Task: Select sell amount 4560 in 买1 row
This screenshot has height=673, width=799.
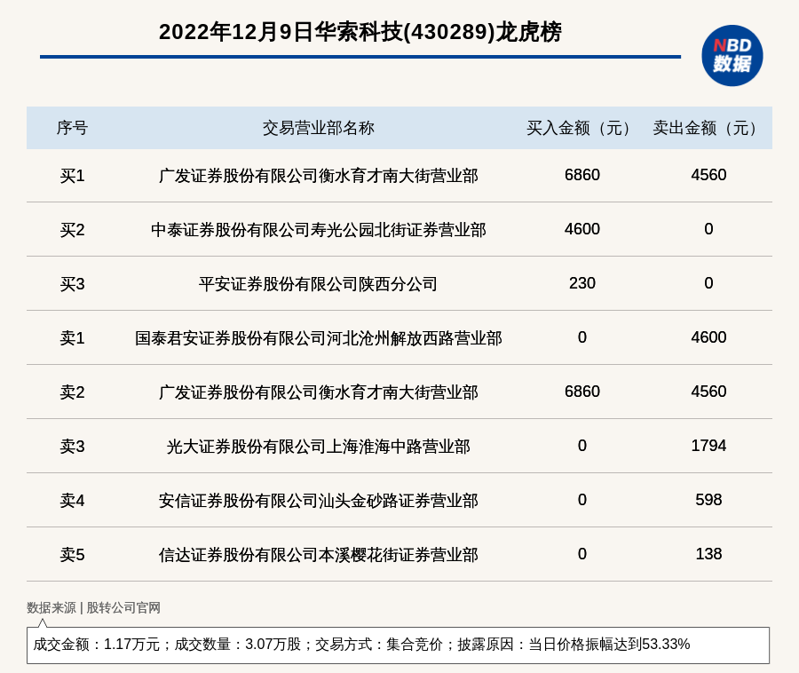Action: click(708, 175)
